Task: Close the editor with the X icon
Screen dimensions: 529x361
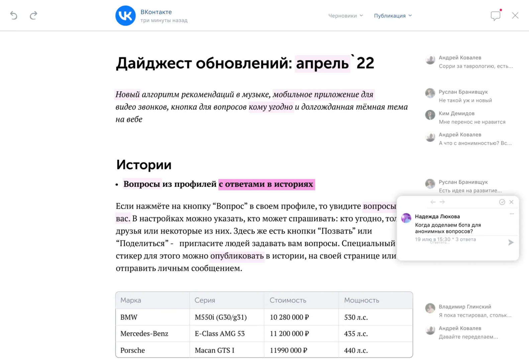Action: tap(515, 15)
